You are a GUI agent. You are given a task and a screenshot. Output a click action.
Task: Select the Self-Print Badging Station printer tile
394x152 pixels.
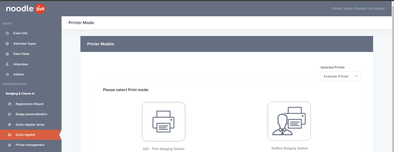pyautogui.click(x=163, y=122)
